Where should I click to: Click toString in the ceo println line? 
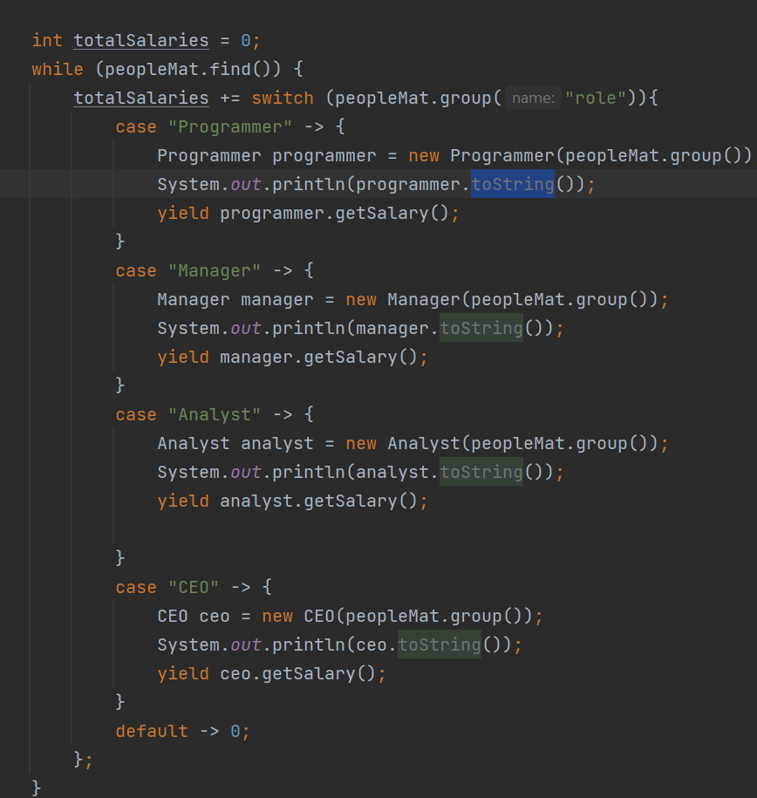440,645
